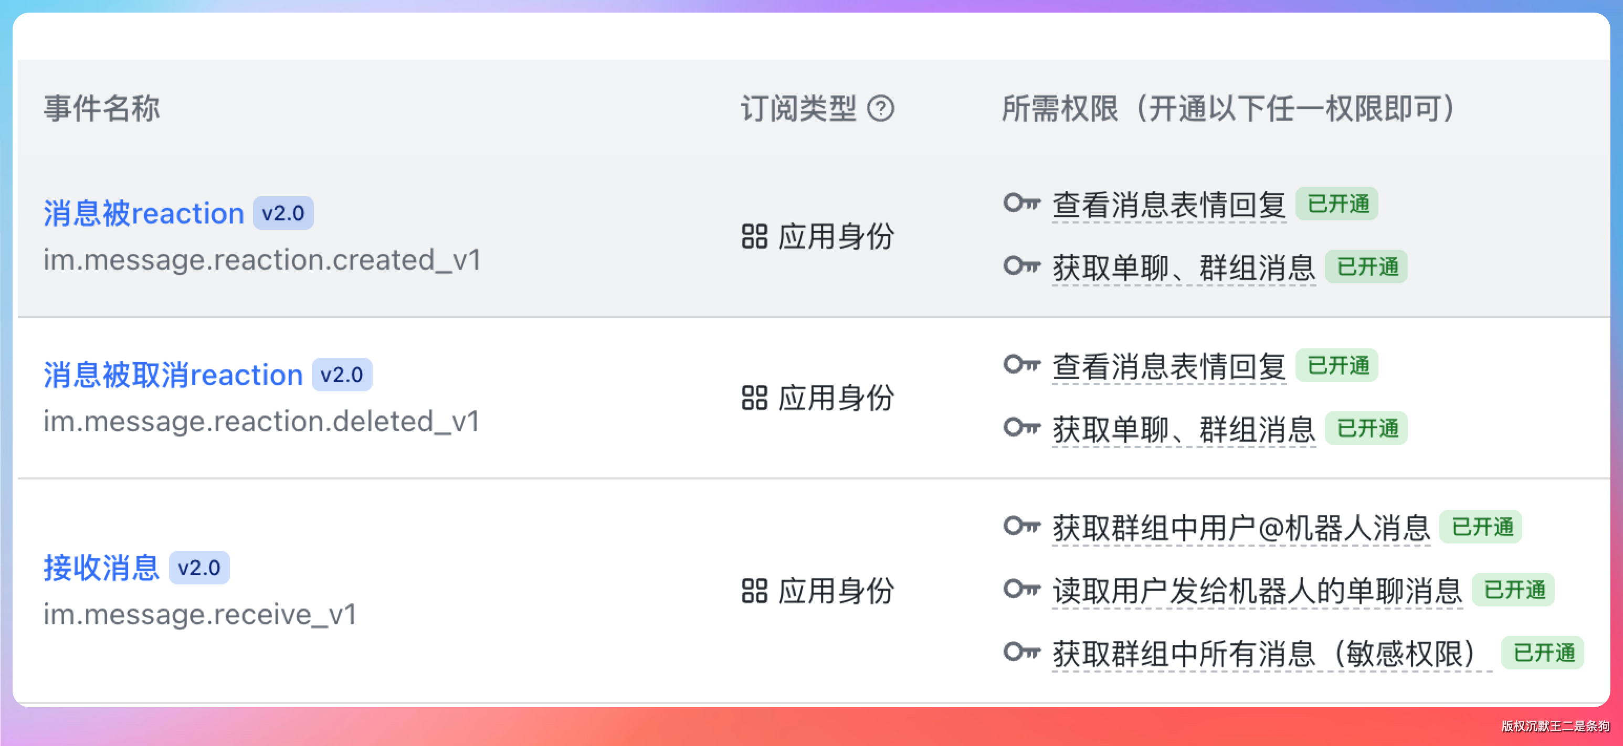Click 获取群组中所有消息（敏感权限） permission link

pyautogui.click(x=1270, y=654)
